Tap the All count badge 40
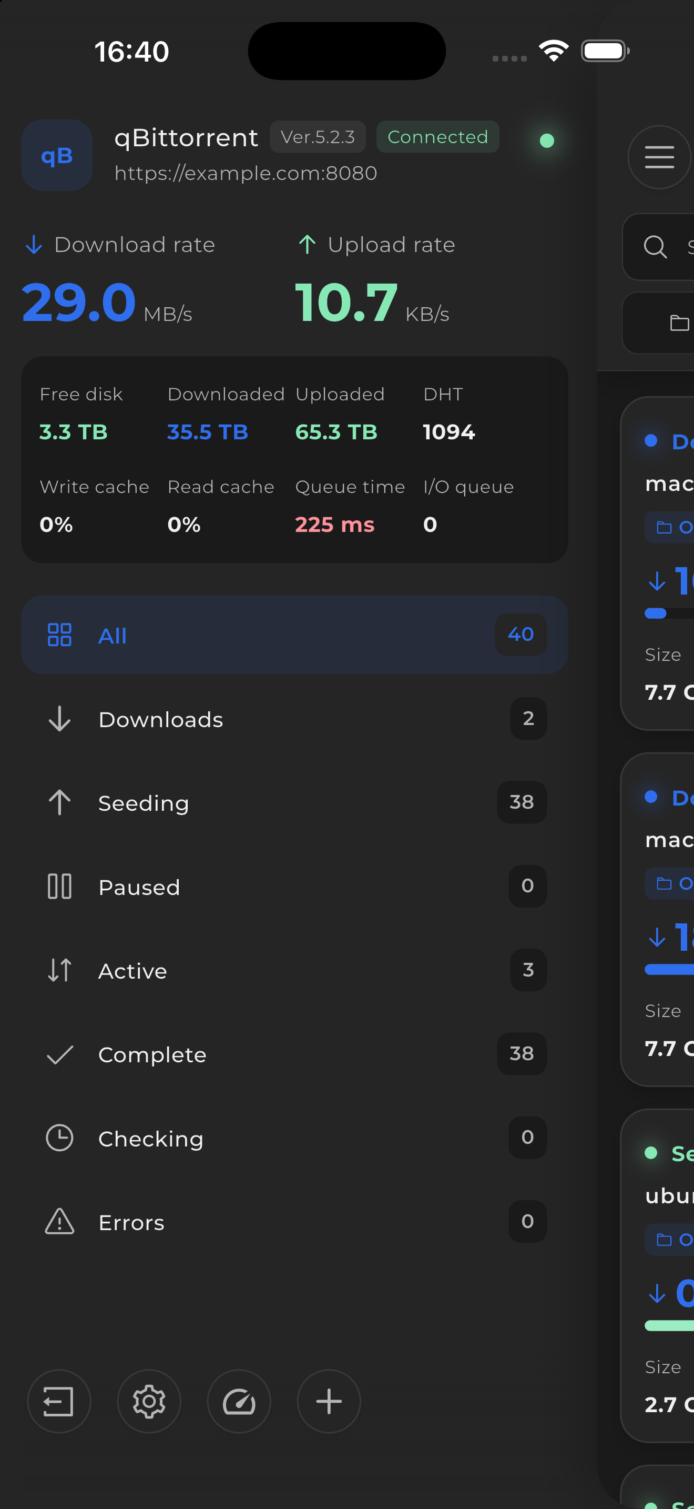Image resolution: width=694 pixels, height=1509 pixels. [521, 635]
